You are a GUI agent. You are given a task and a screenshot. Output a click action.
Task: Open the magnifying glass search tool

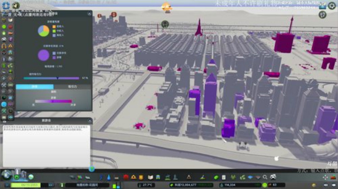click(265, 177)
